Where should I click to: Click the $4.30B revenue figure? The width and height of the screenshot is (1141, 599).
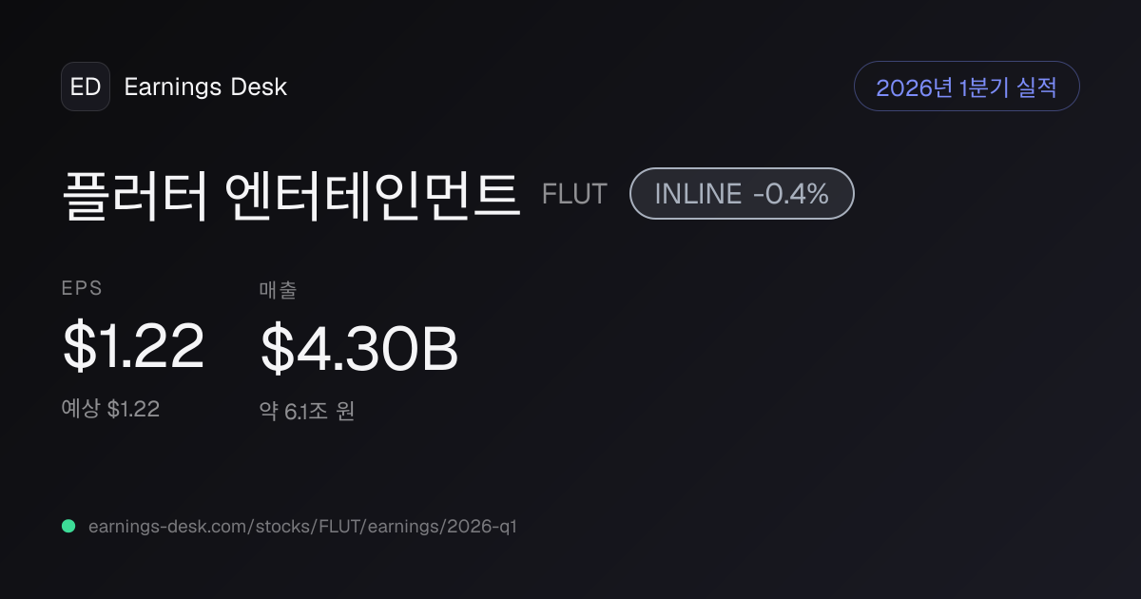click(x=359, y=349)
